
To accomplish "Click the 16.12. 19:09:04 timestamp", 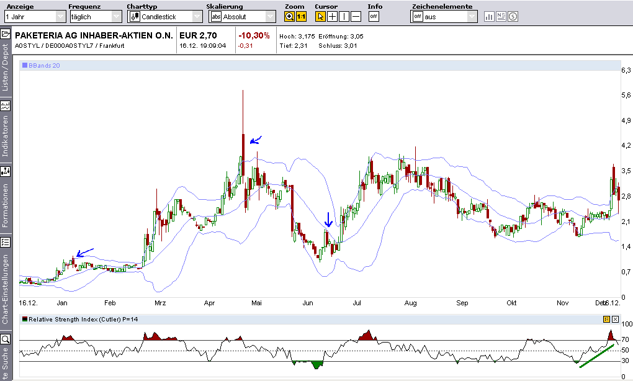I will coord(203,45).
